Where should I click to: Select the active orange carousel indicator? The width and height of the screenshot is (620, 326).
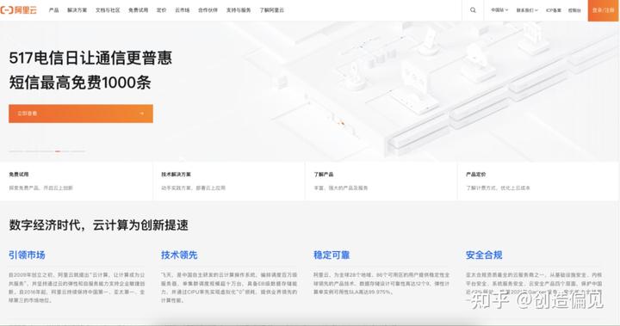tap(58, 151)
